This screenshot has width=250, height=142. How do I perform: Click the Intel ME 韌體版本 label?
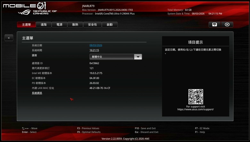click(x=42, y=73)
